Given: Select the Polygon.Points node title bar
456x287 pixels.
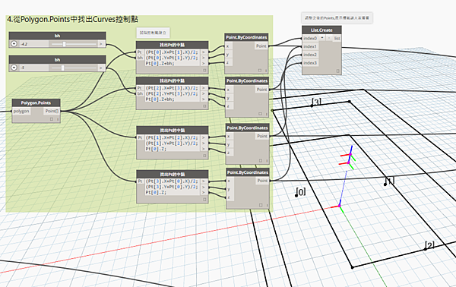Looking at the screenshot, I should 36,102.
